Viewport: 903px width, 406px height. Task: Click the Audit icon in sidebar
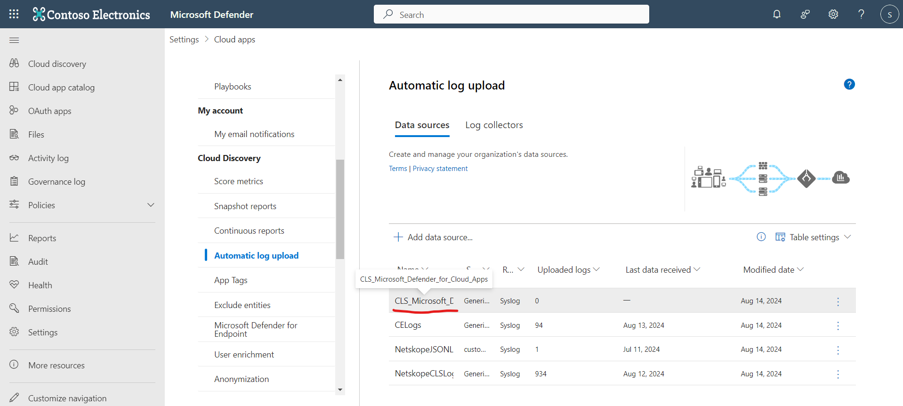pos(14,261)
